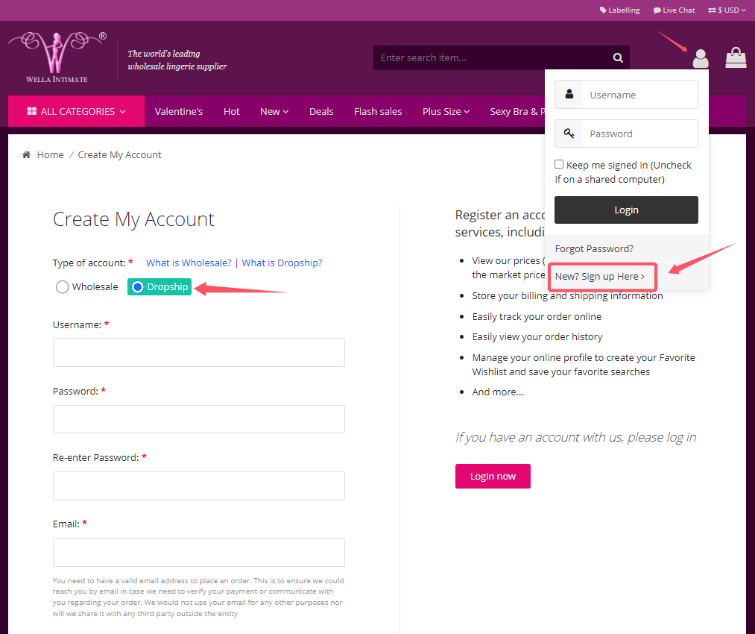Open the USD currency dropdown

pyautogui.click(x=727, y=10)
